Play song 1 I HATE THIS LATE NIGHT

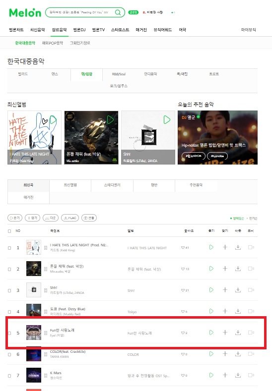pos(211,247)
